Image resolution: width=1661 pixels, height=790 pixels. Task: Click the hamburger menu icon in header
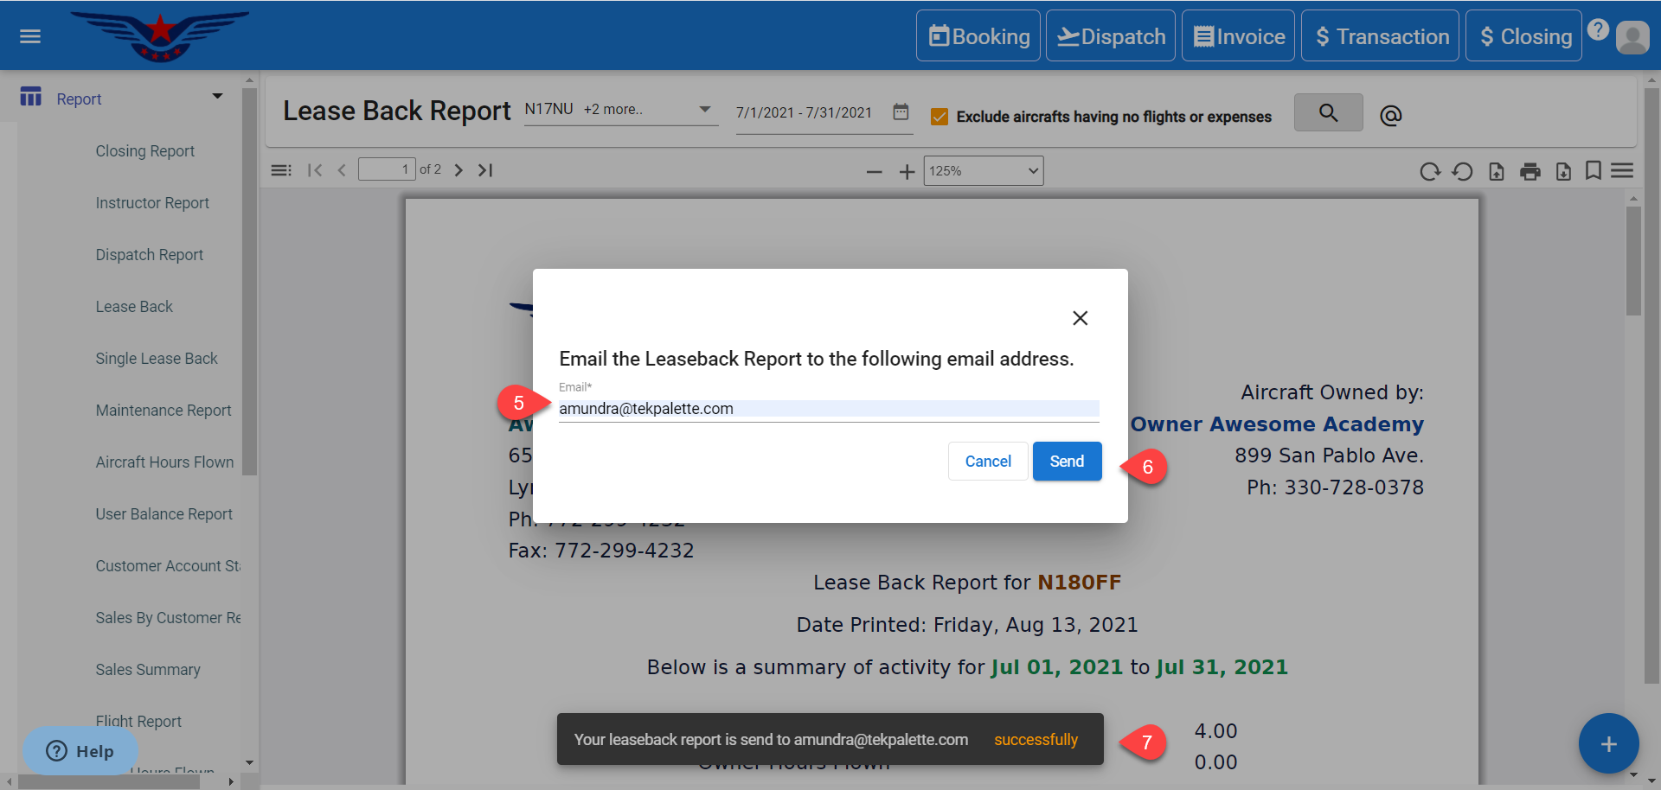(30, 36)
